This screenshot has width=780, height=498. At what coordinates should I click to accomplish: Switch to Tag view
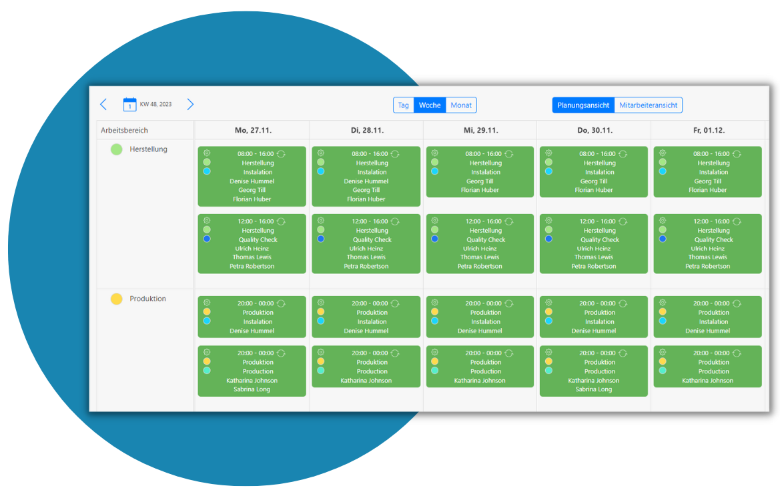(x=403, y=105)
